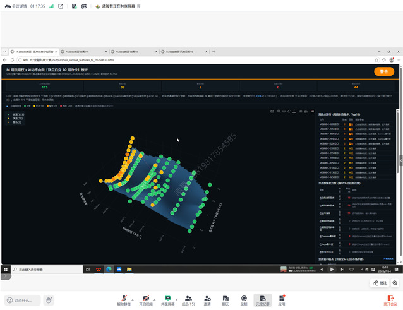The width and height of the screenshot is (403, 310).
Task: Go back in the shared browser
Action: coord(5,60)
